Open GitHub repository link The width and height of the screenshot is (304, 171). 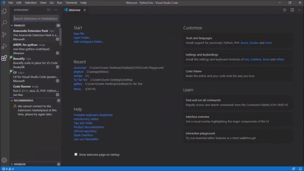pyautogui.click(x=85, y=131)
